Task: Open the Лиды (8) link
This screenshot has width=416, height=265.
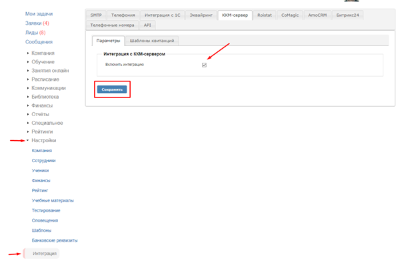Action: click(35, 33)
